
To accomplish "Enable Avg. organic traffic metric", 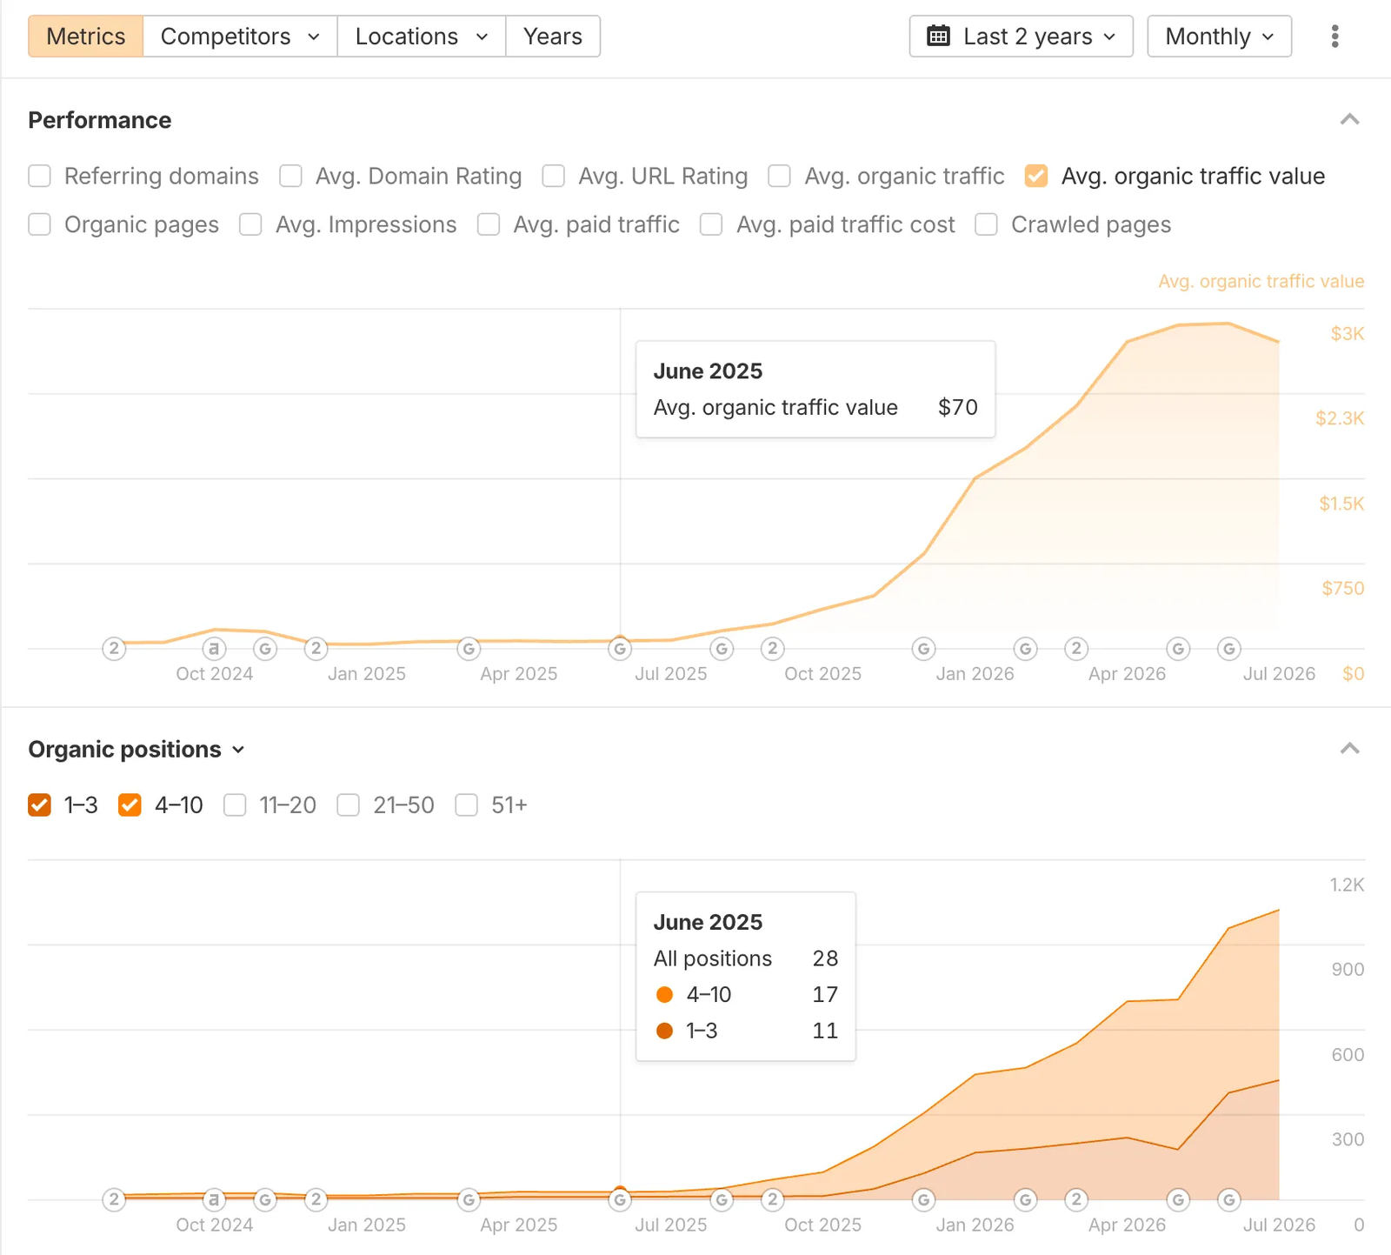I will coord(779,176).
